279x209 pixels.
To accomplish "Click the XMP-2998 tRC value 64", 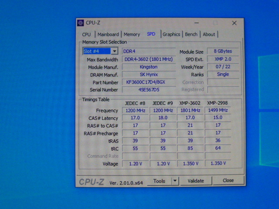I will (x=218, y=148).
